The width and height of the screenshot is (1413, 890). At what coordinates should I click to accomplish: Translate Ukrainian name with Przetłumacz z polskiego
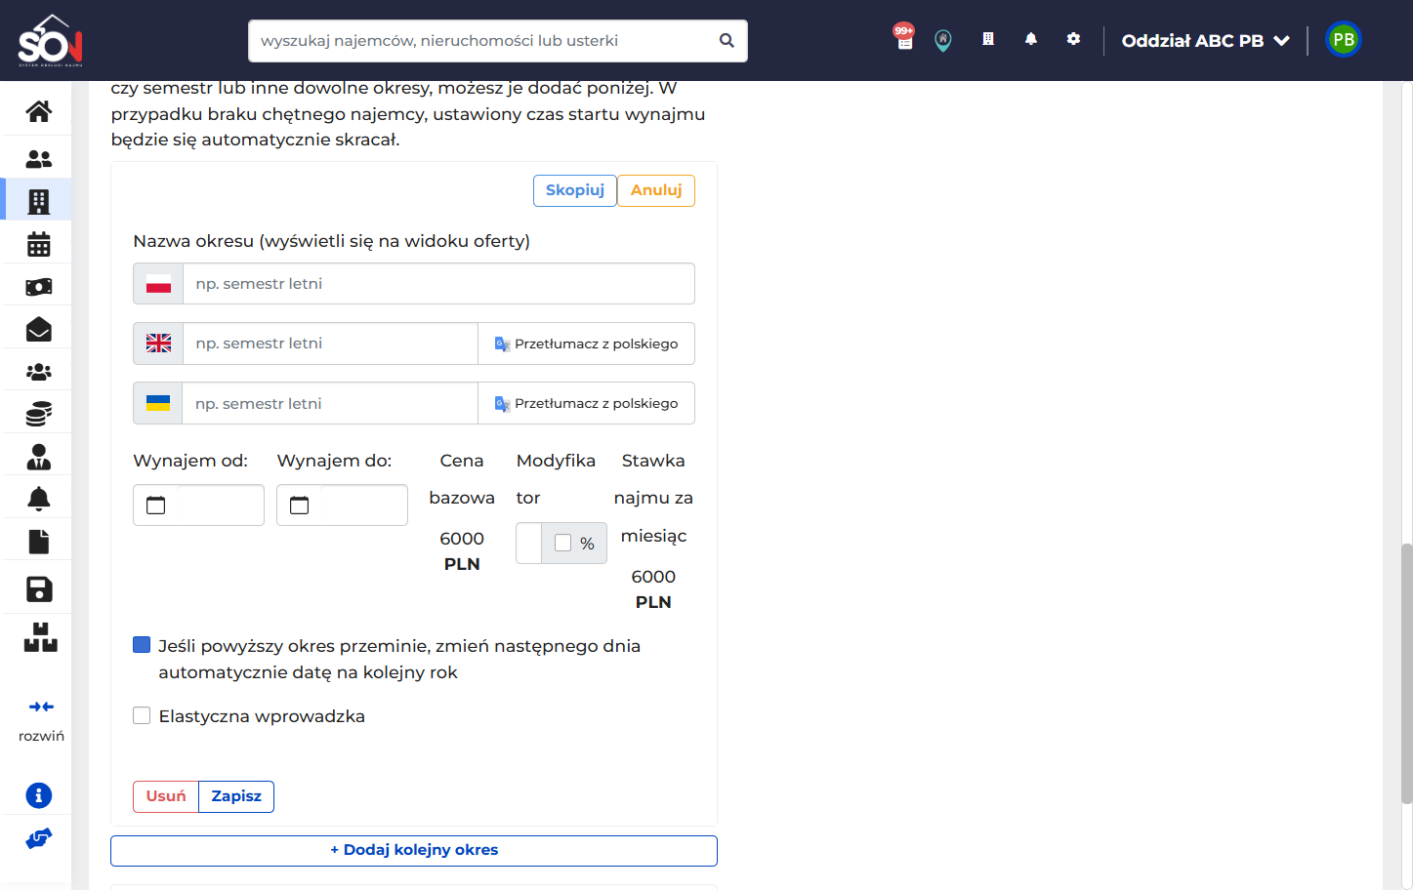pos(586,403)
